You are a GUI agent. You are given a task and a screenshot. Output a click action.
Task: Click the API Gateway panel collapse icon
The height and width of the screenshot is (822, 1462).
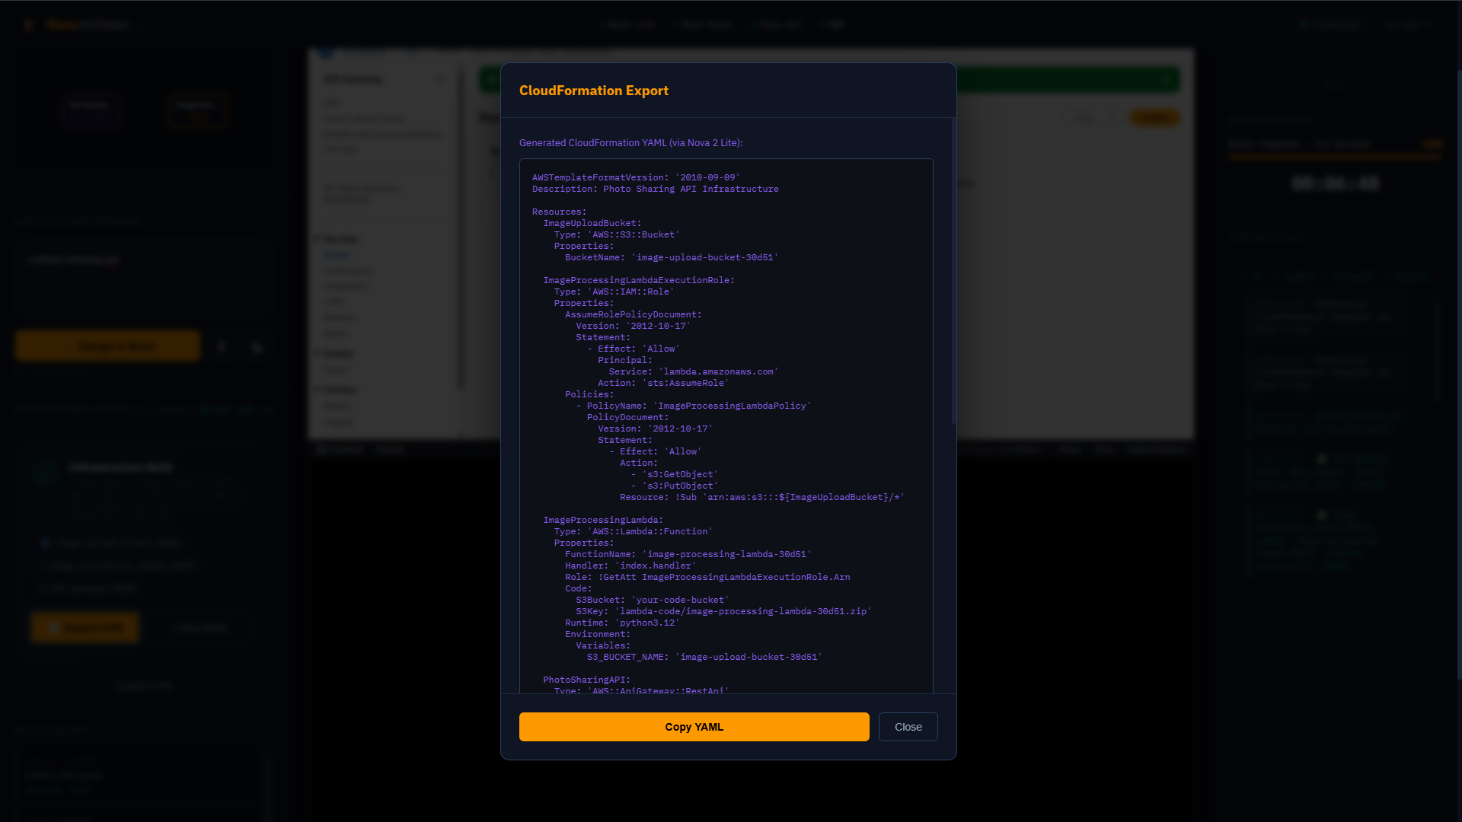(439, 79)
